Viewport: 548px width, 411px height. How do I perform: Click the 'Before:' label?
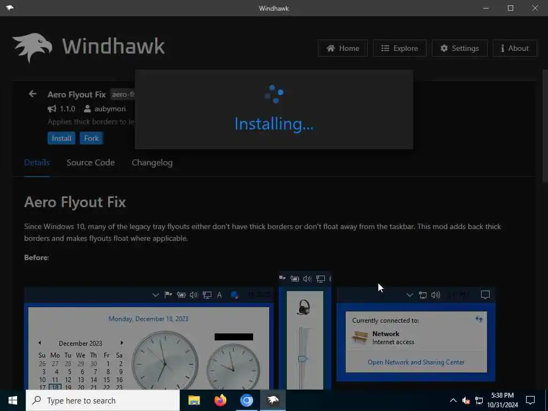[x=37, y=257]
